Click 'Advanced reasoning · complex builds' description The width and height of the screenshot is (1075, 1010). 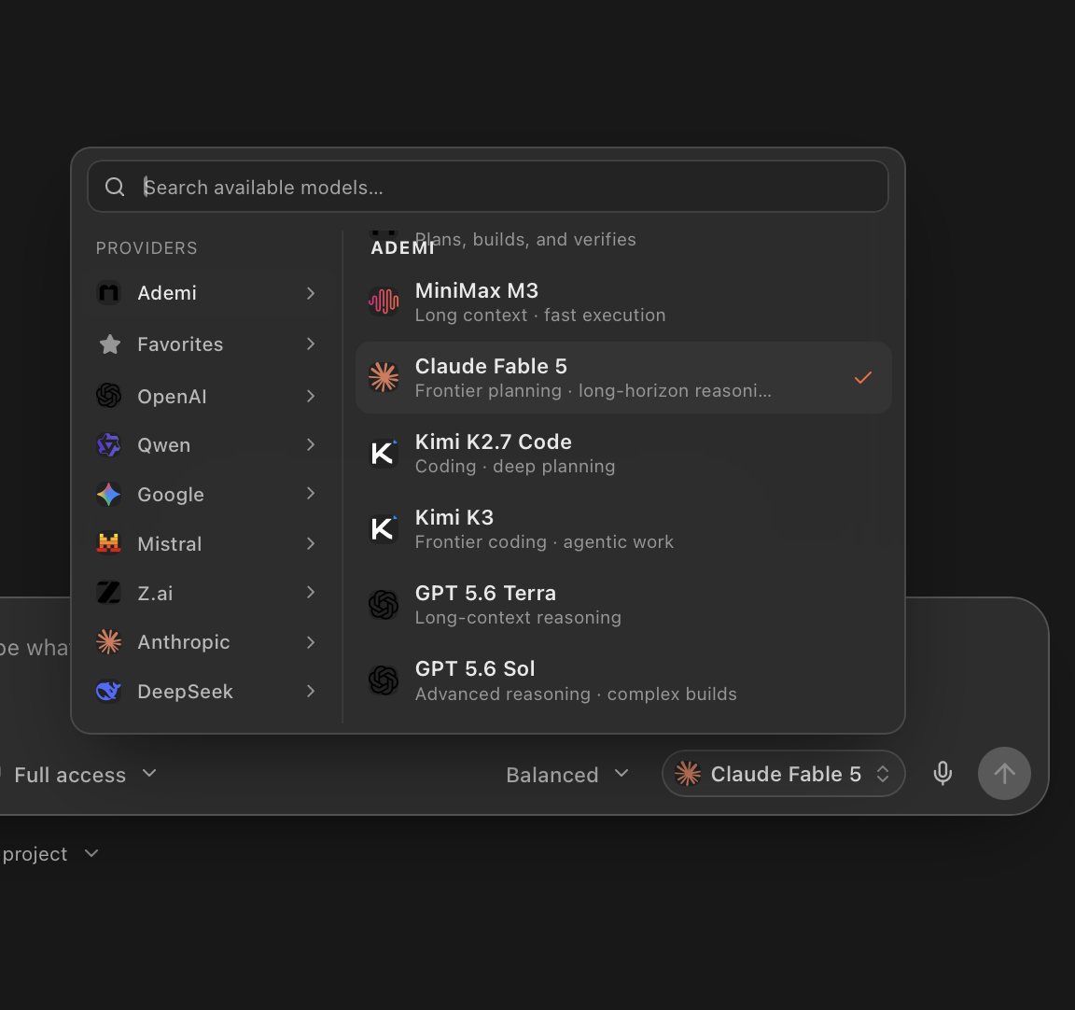pos(576,694)
